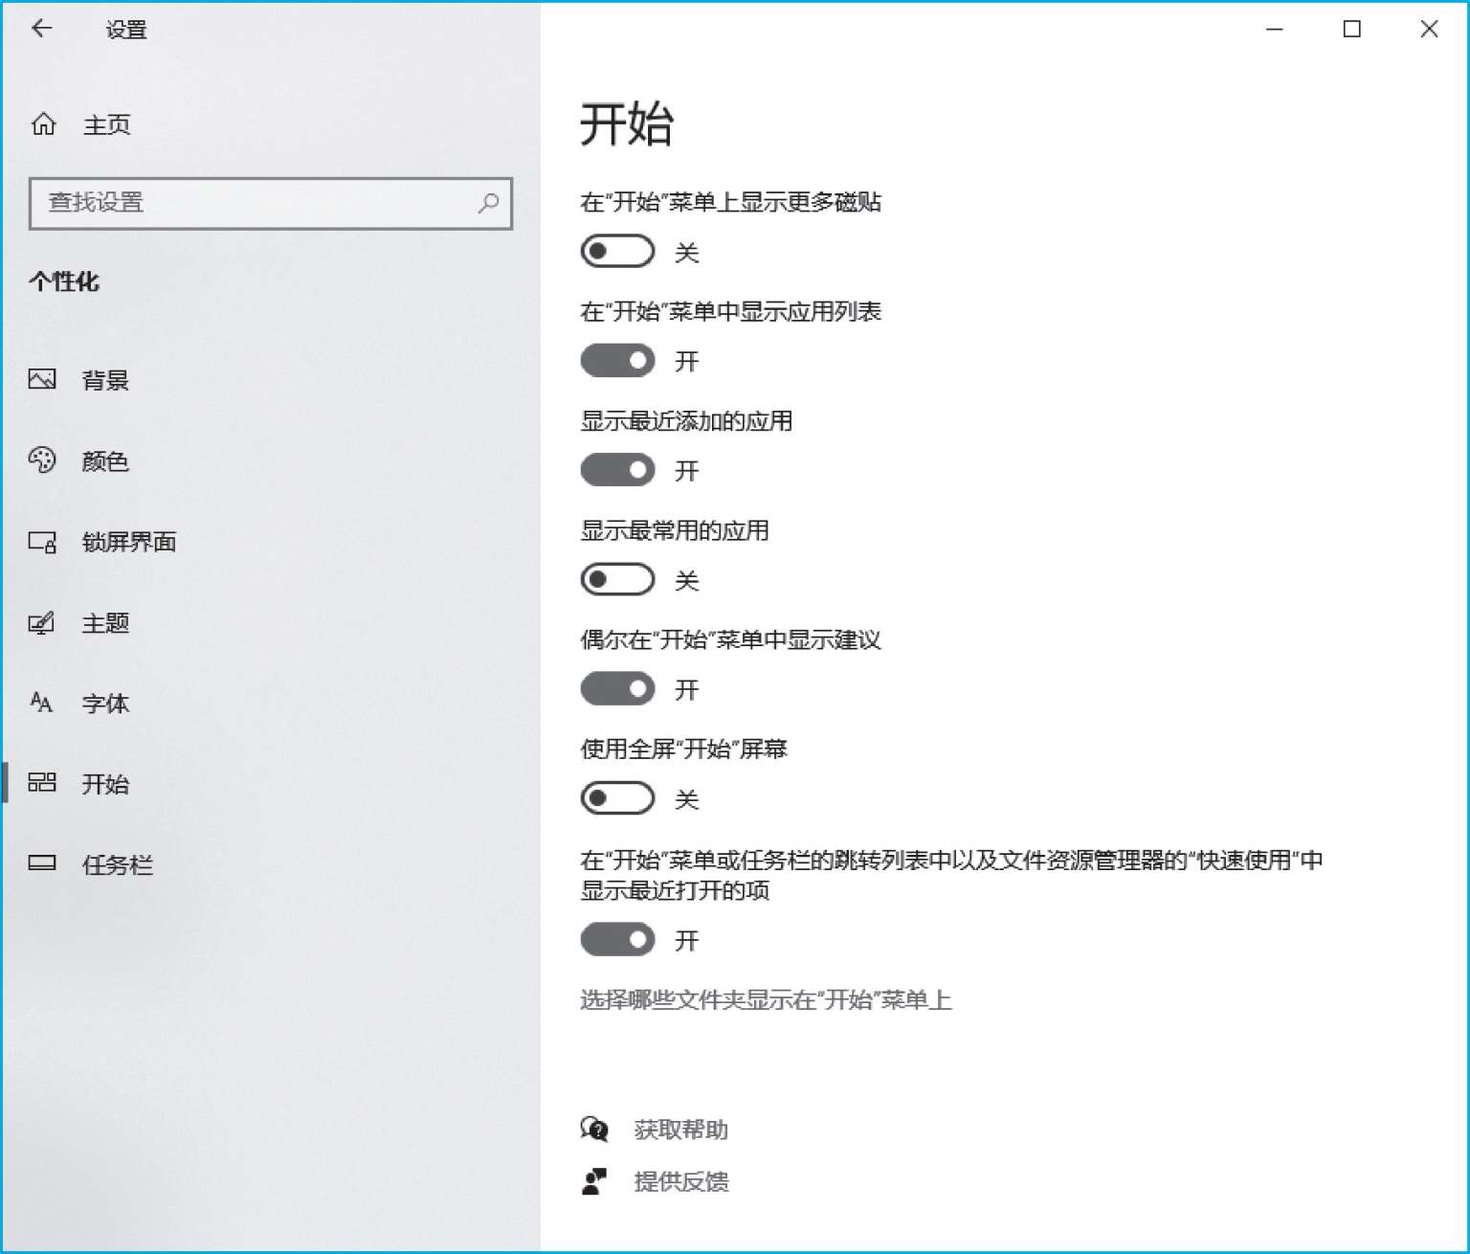Click the 锁屏界面 icon
Screen dimensions: 1470x1254
pyautogui.click(x=42, y=543)
